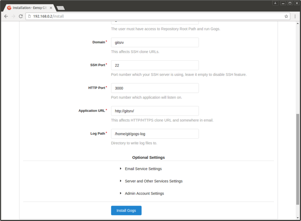
Task: Maximize the browser window
Action: coord(290,3)
